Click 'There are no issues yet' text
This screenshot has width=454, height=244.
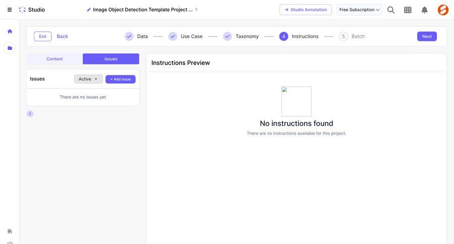[x=83, y=97]
